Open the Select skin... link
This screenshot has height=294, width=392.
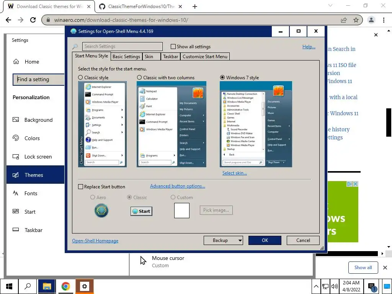pyautogui.click(x=235, y=173)
